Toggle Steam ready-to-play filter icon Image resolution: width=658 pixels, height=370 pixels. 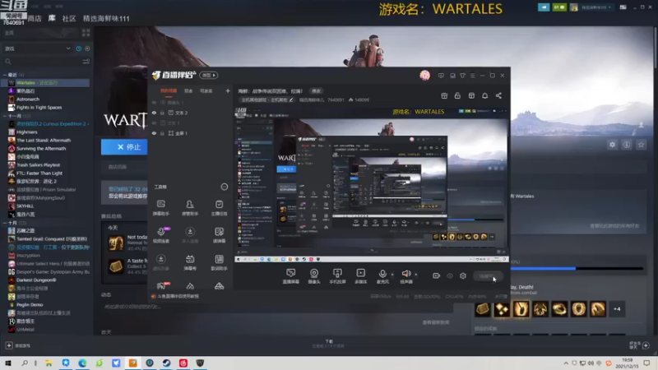tap(87, 49)
